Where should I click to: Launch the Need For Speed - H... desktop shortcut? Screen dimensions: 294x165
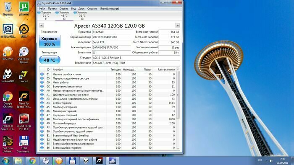click(8, 122)
